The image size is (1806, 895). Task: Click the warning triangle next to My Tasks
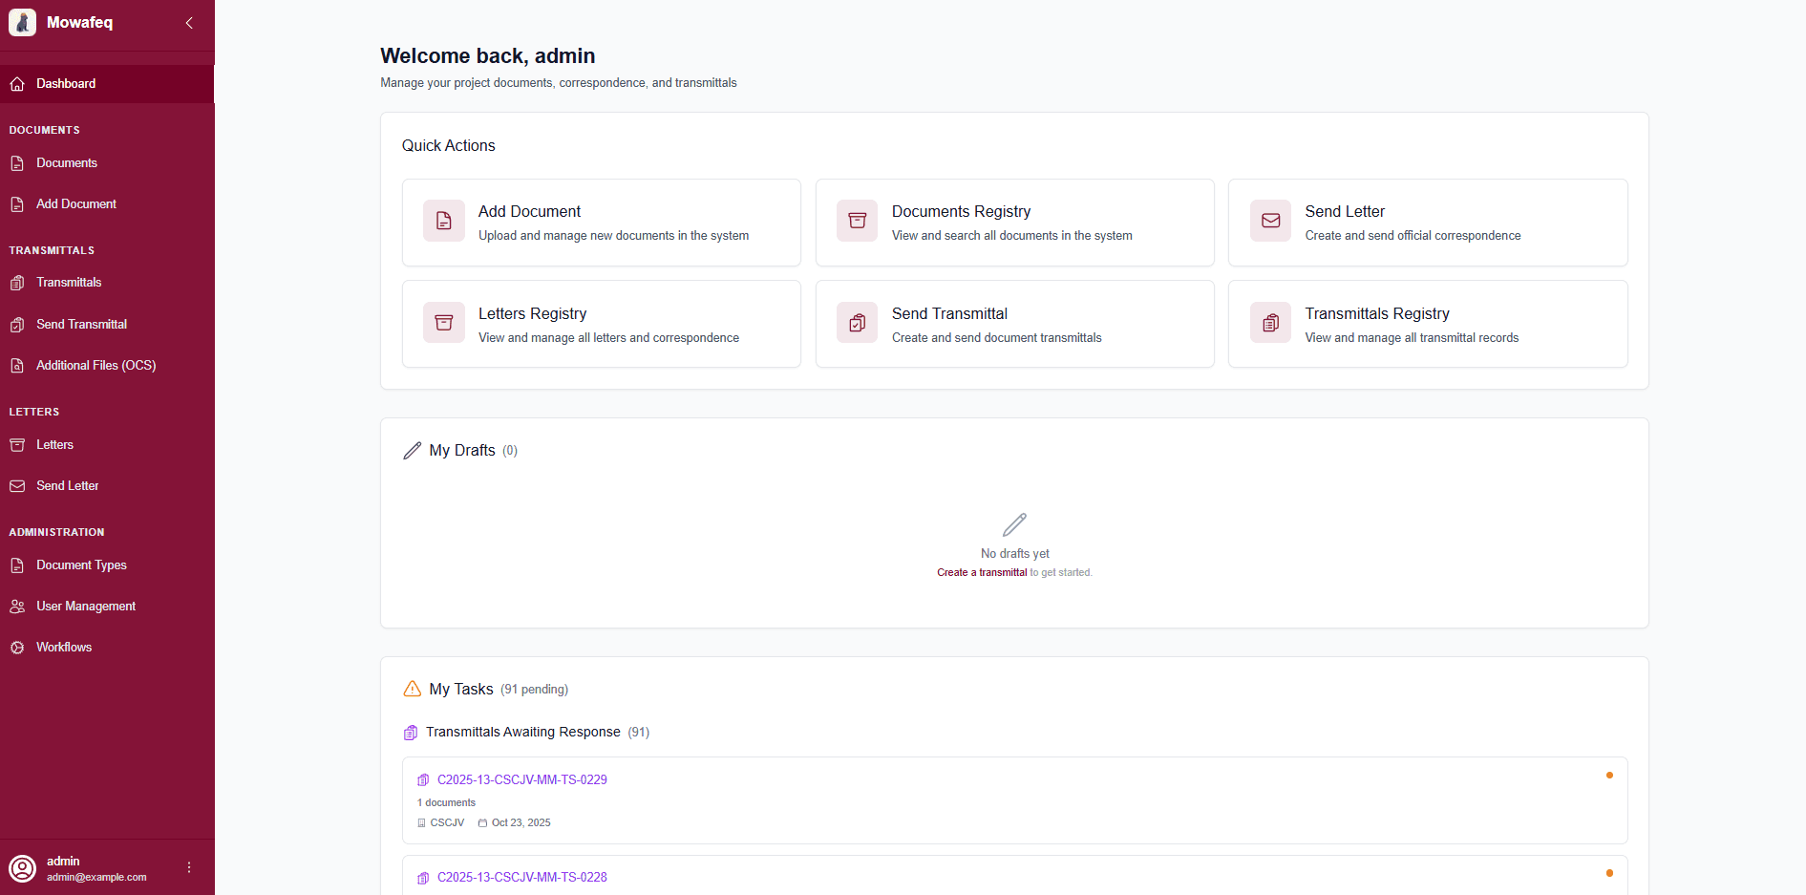click(412, 689)
